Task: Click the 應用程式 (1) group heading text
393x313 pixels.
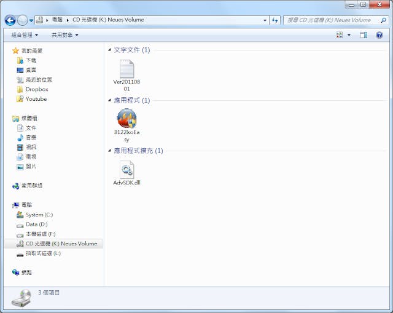Action: [x=132, y=100]
